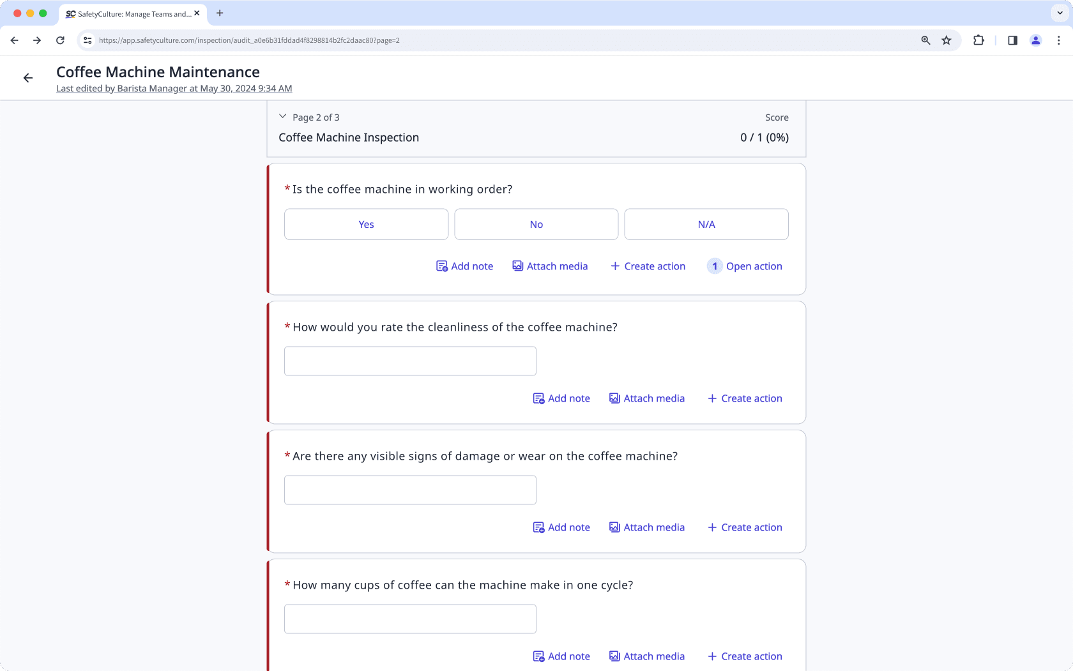This screenshot has height=671, width=1073.
Task: Create action for the damage question
Action: 745,527
